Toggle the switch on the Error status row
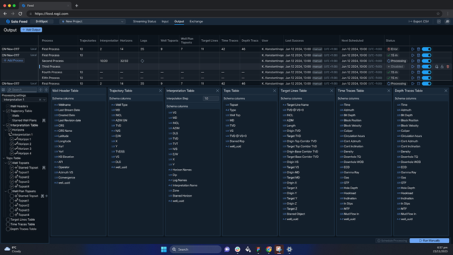Viewport: 453px width, 255px height. [426, 49]
